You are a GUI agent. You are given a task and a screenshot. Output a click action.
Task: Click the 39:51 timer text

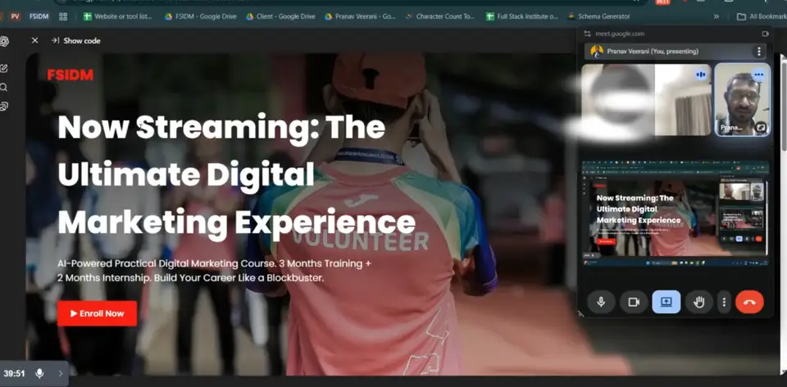click(x=14, y=373)
